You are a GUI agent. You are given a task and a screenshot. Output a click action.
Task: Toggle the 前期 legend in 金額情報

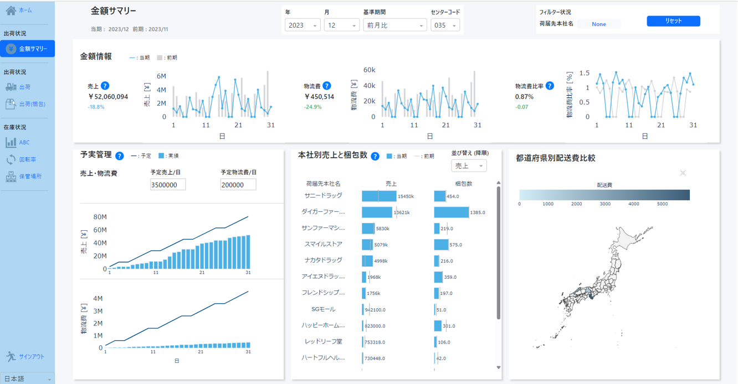[167, 58]
